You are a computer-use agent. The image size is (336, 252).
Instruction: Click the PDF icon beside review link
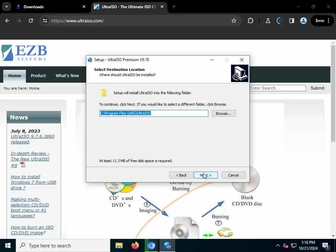[x=23, y=165]
